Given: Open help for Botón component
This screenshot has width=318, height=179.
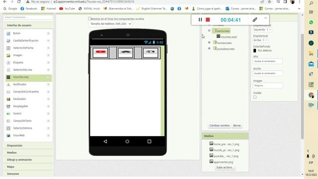Looking at the screenshot, I should click(48, 33).
